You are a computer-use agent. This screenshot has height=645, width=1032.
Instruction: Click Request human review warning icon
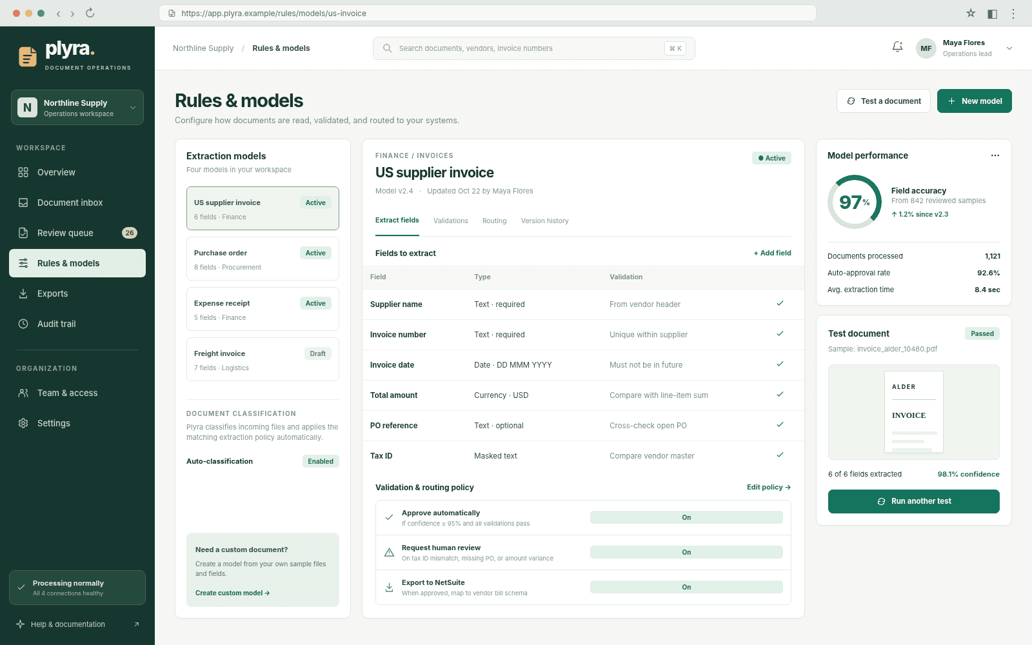pos(389,552)
